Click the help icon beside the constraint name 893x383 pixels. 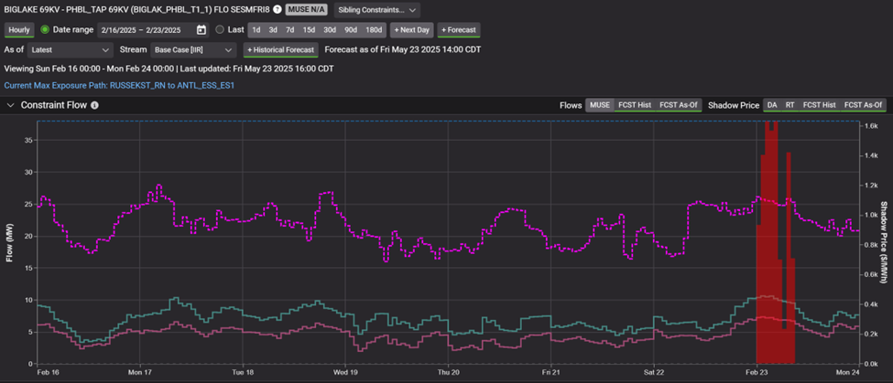click(x=277, y=9)
